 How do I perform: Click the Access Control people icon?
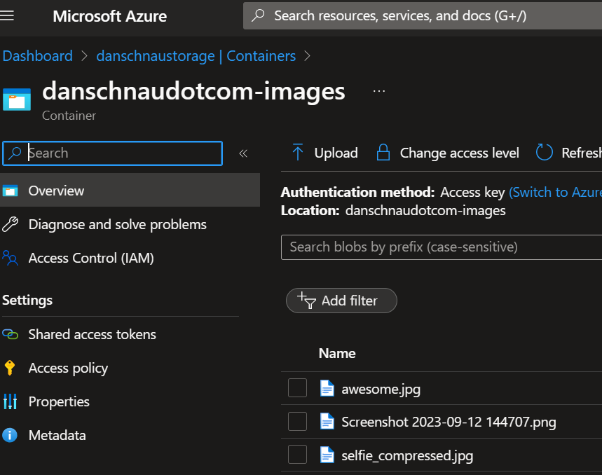point(10,258)
